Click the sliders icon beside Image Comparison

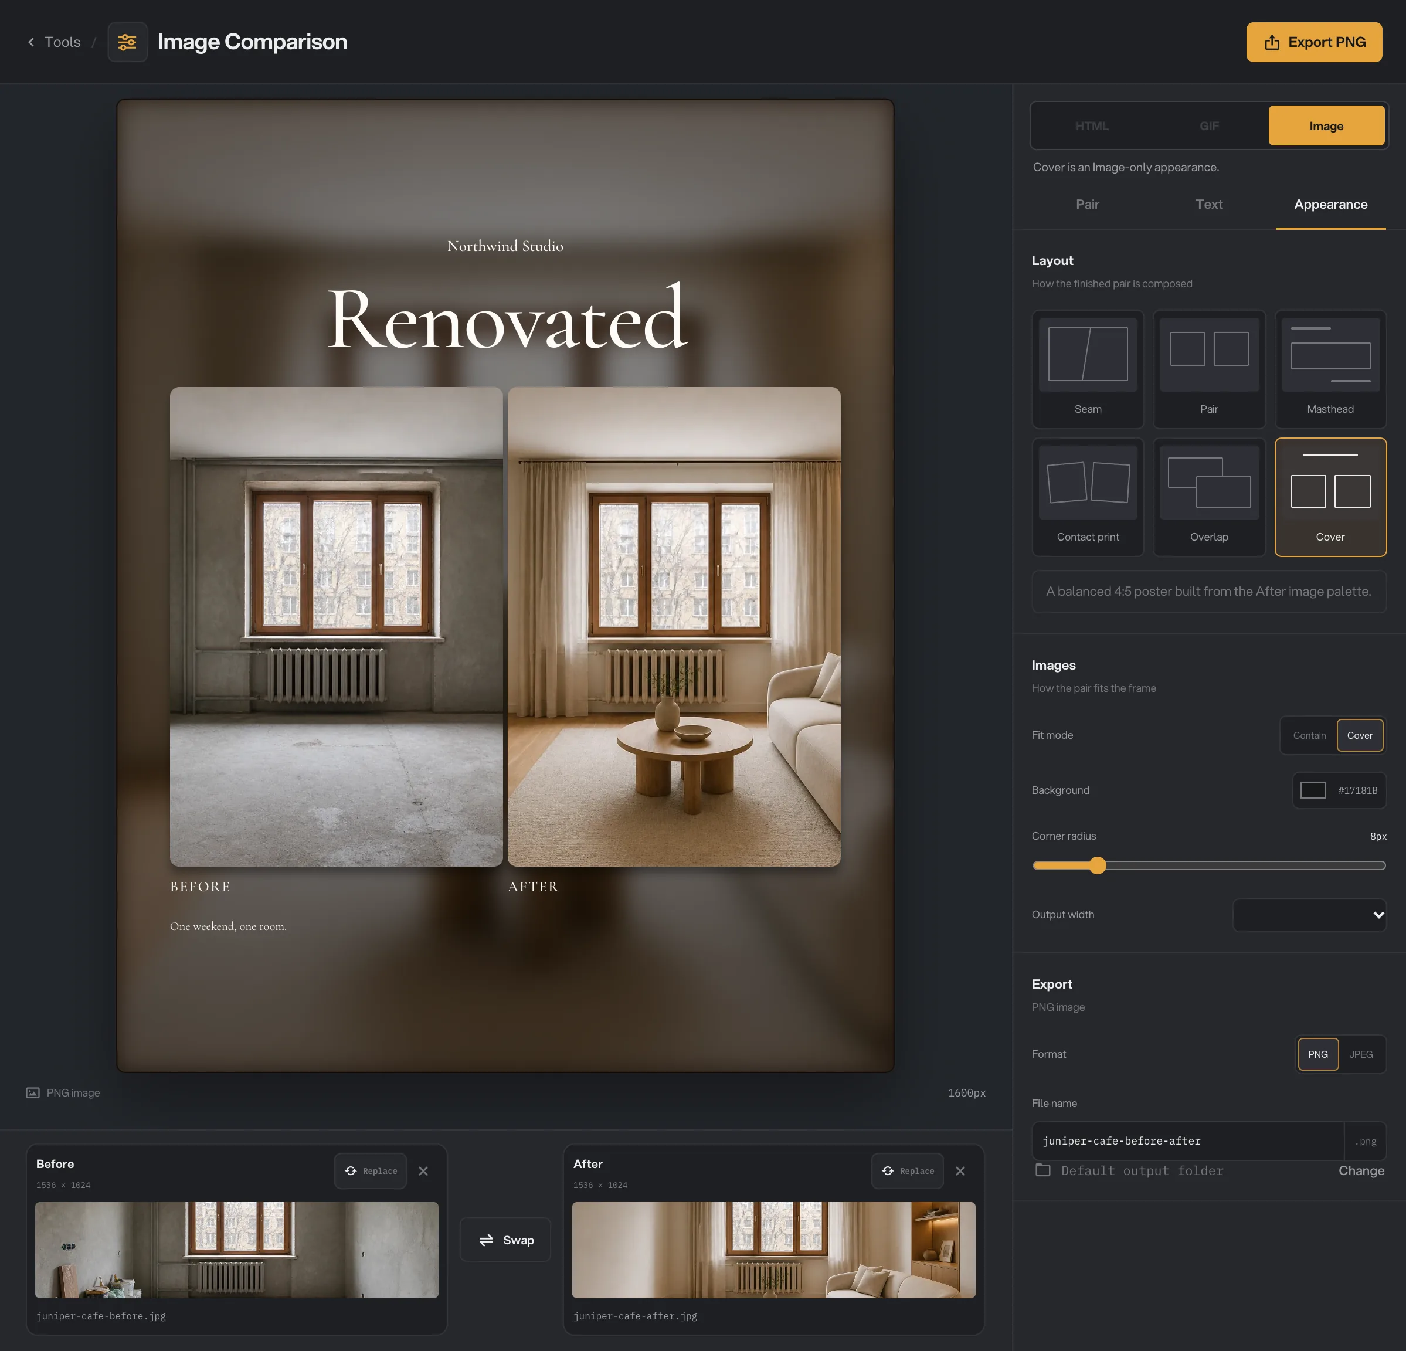pyautogui.click(x=127, y=42)
